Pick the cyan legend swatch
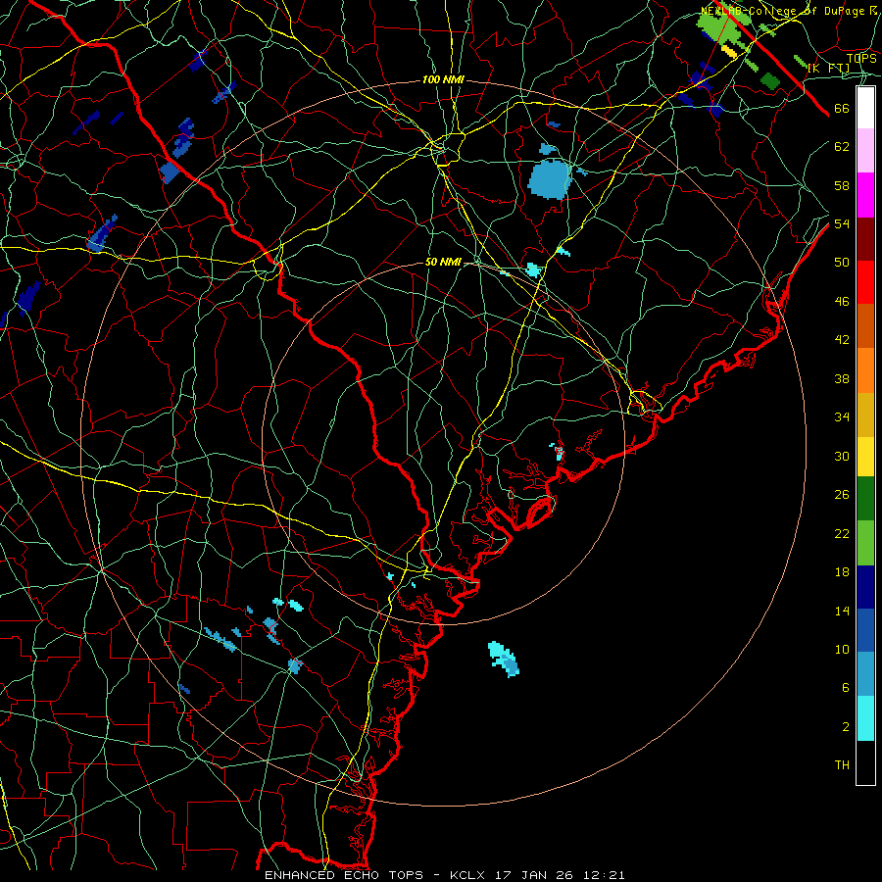The image size is (882, 882). click(x=865, y=718)
